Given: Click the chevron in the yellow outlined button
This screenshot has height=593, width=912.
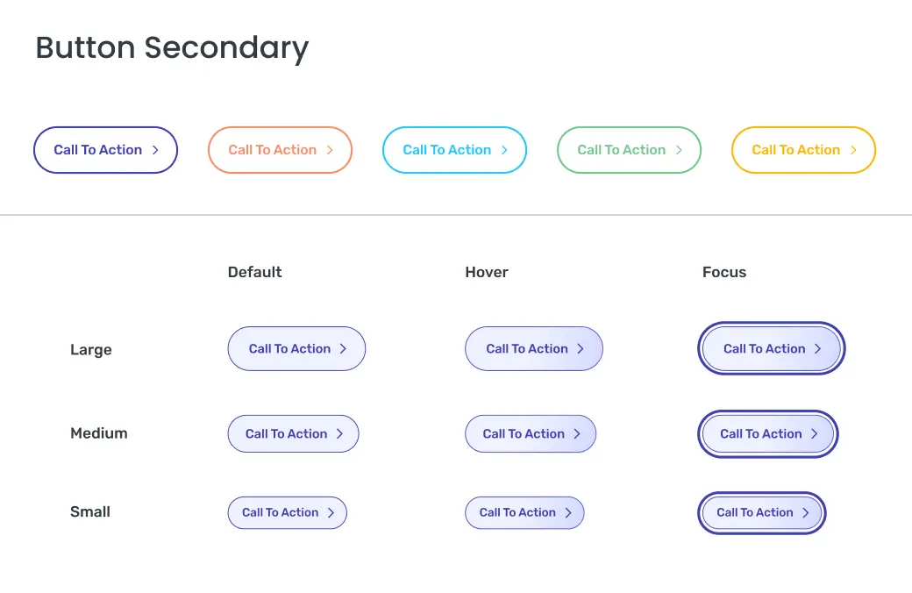Looking at the screenshot, I should pyautogui.click(x=853, y=150).
